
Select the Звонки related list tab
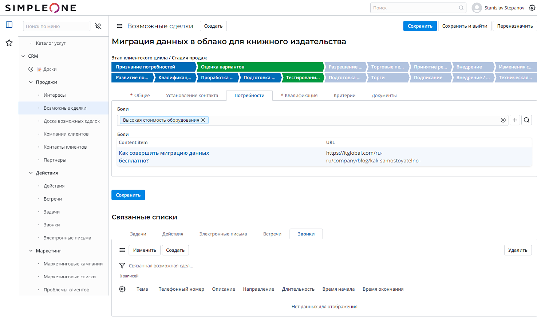point(306,234)
